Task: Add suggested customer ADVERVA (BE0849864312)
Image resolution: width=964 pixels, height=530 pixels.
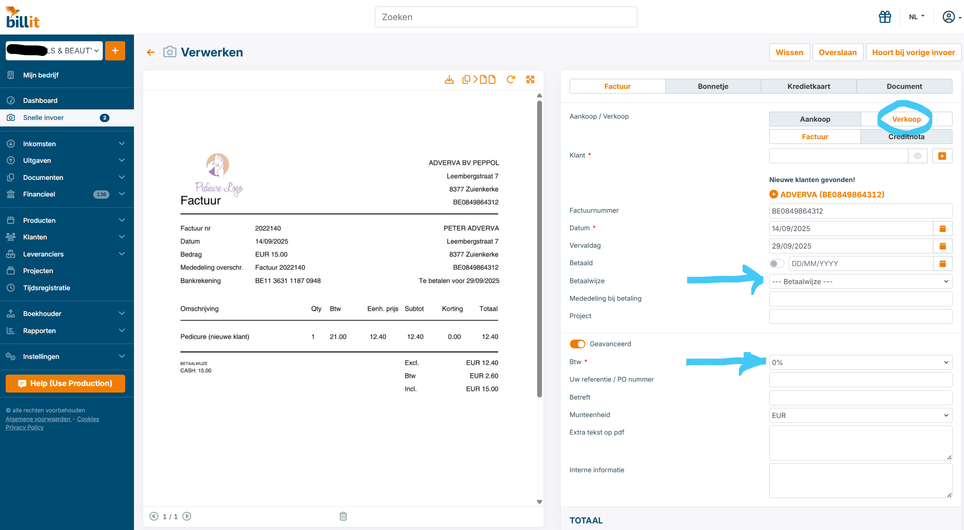Action: click(x=827, y=194)
